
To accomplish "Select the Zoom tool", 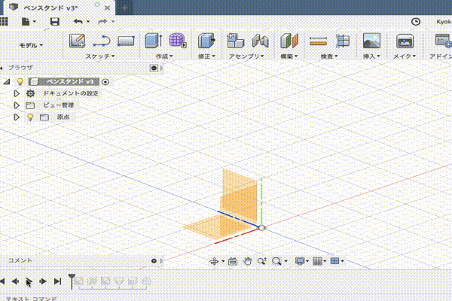I will (261, 261).
